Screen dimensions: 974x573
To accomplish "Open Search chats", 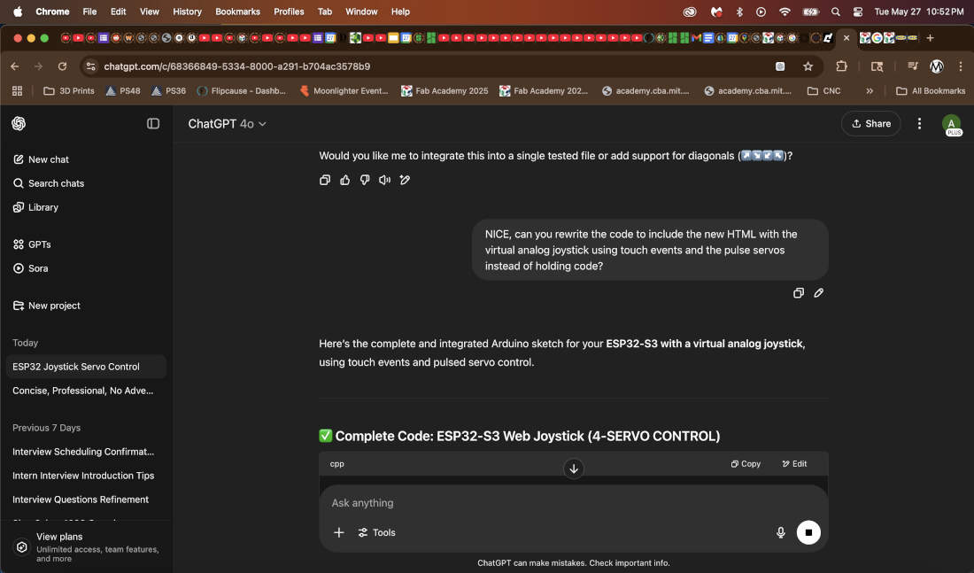I will tap(49, 183).
